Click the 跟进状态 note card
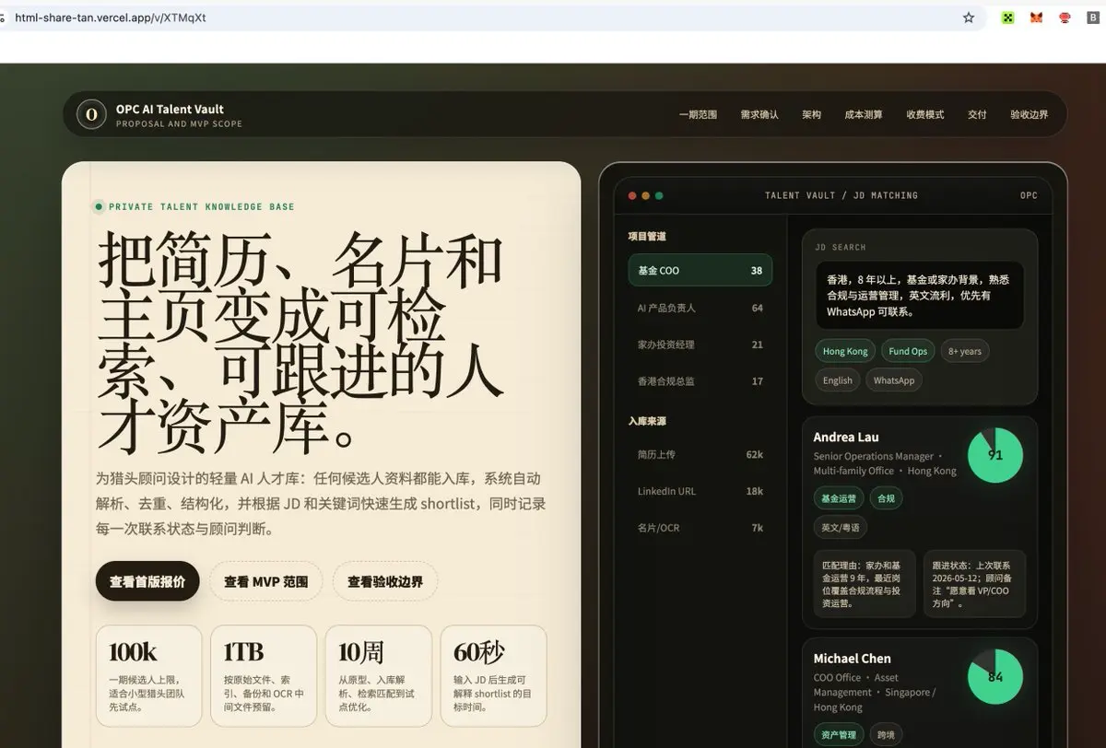1106x748 pixels. (x=974, y=584)
